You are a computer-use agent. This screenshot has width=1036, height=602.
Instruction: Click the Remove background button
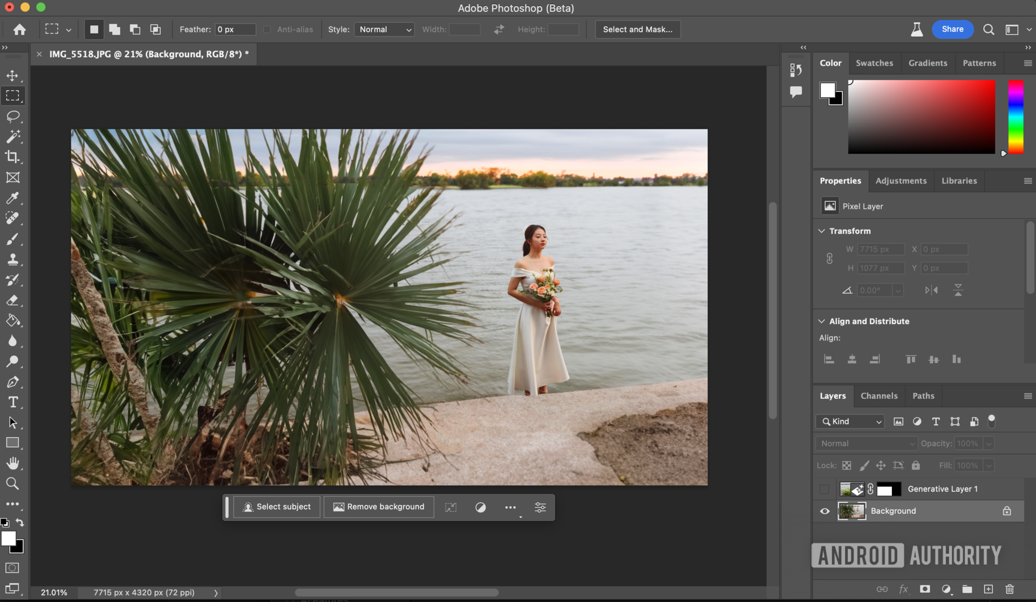pos(379,507)
